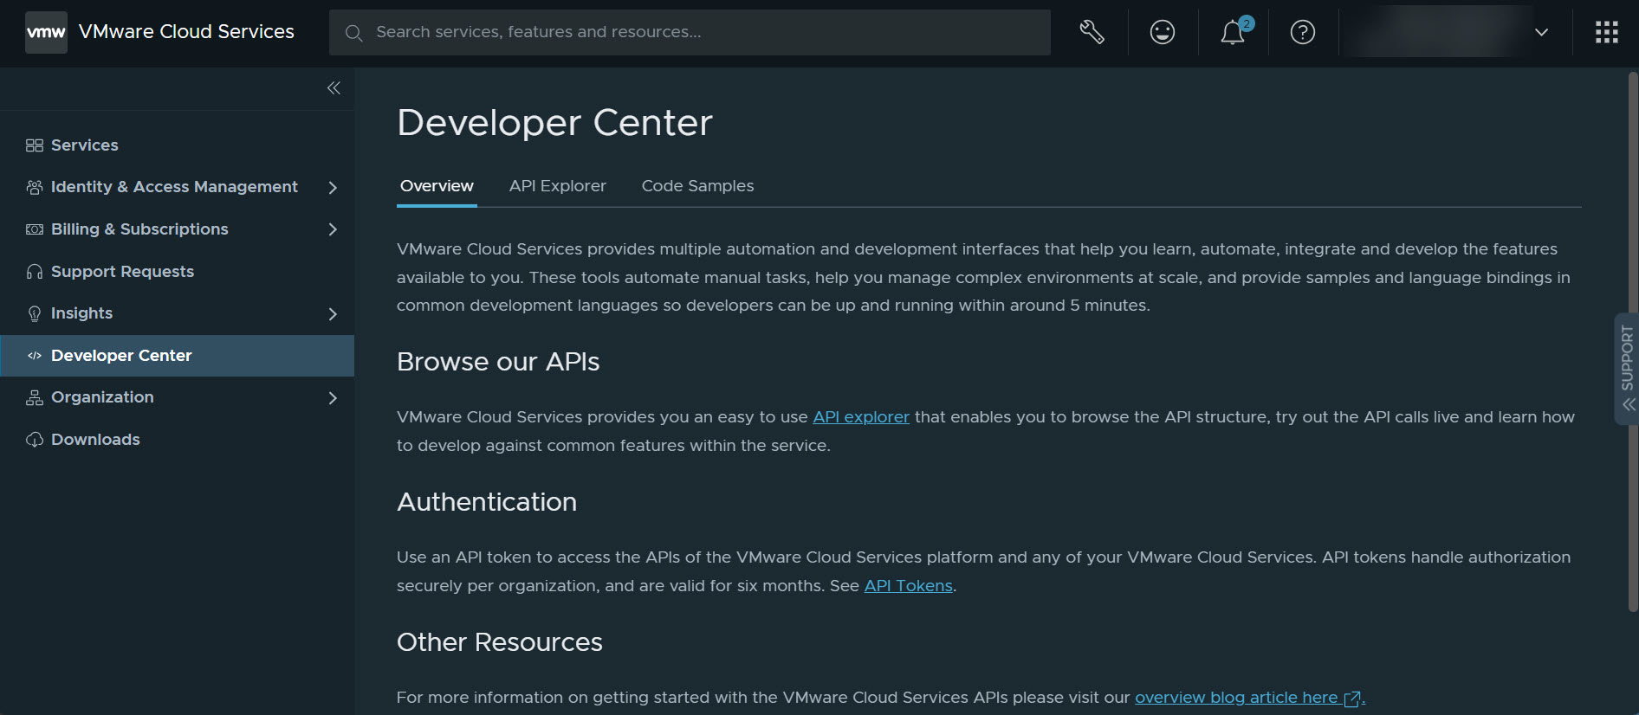Switch to the API Explorer tab
Viewport: 1639px width, 715px height.
558,186
